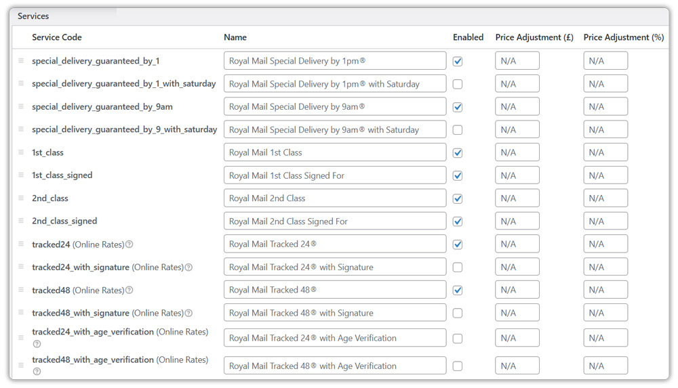The width and height of the screenshot is (678, 388).
Task: Click the drag handle beside 2nd_class_signed
Action: 21,220
